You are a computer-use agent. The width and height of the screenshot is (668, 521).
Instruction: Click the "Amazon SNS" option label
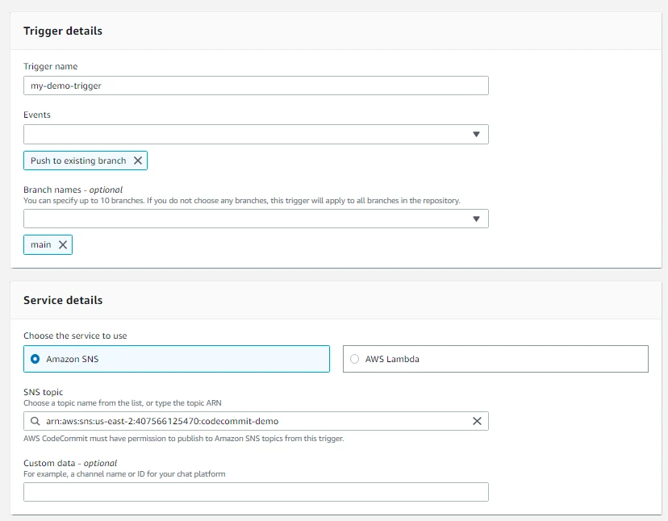(73, 359)
